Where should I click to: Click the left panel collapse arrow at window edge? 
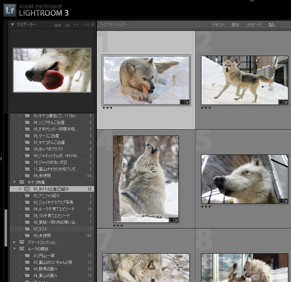[1, 159]
